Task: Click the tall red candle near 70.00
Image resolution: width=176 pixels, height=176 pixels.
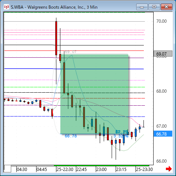Action: point(56,38)
